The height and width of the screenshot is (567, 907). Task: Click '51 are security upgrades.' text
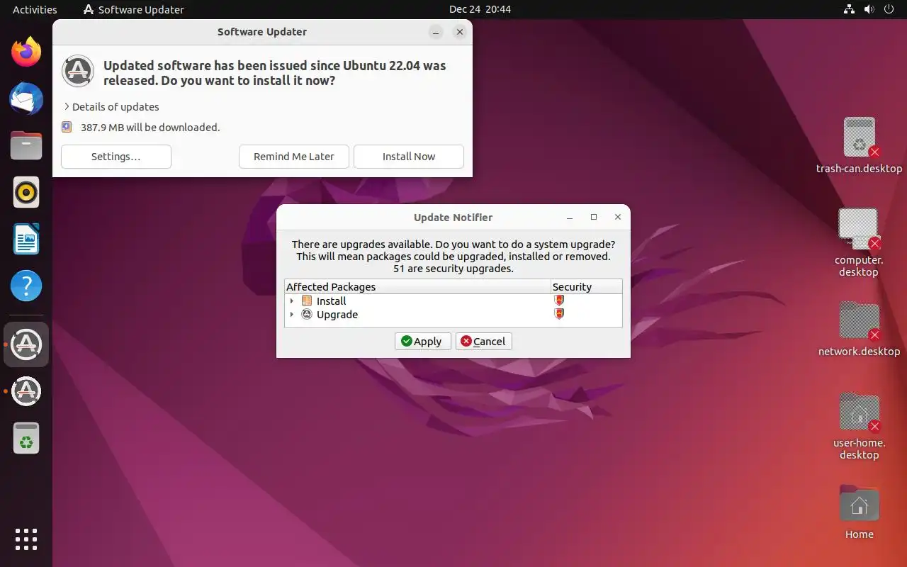(x=453, y=269)
